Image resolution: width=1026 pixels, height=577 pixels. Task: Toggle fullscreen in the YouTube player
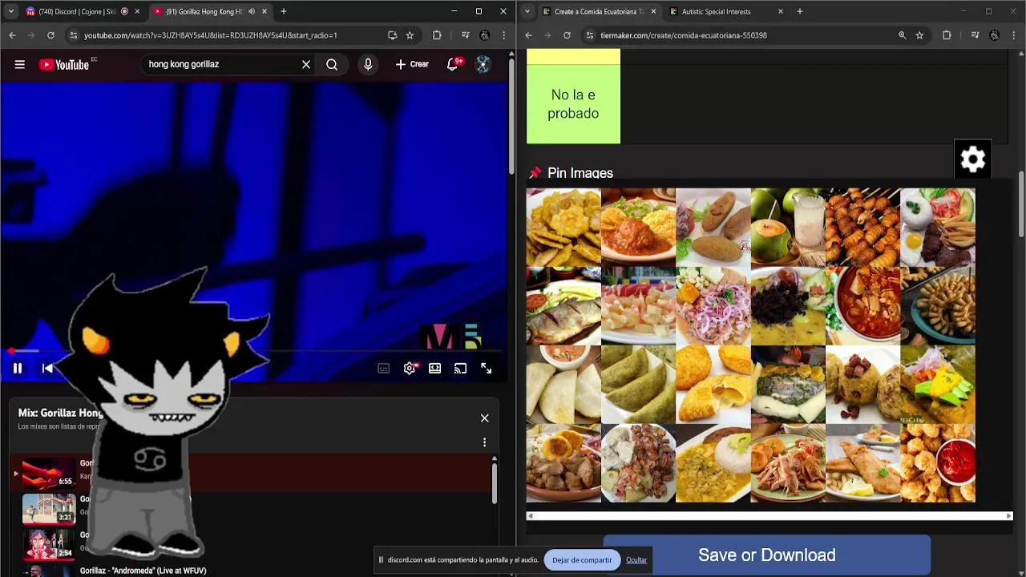486,369
